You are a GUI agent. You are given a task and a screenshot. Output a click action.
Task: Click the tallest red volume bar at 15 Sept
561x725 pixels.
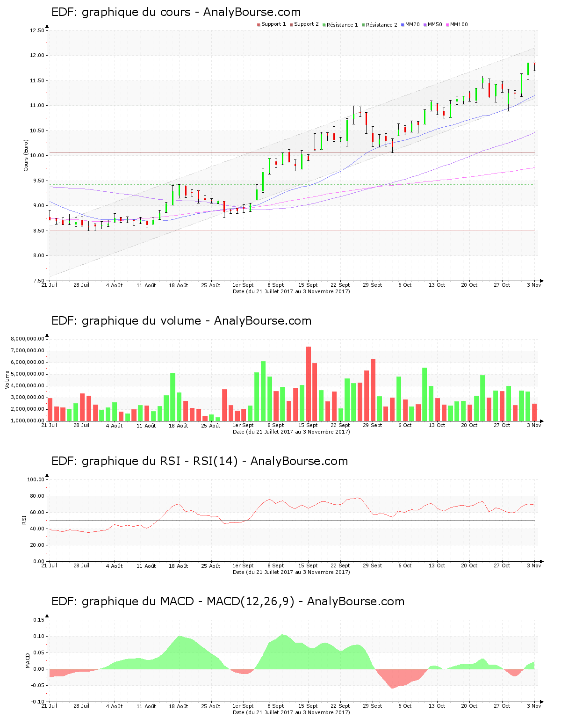tap(309, 384)
